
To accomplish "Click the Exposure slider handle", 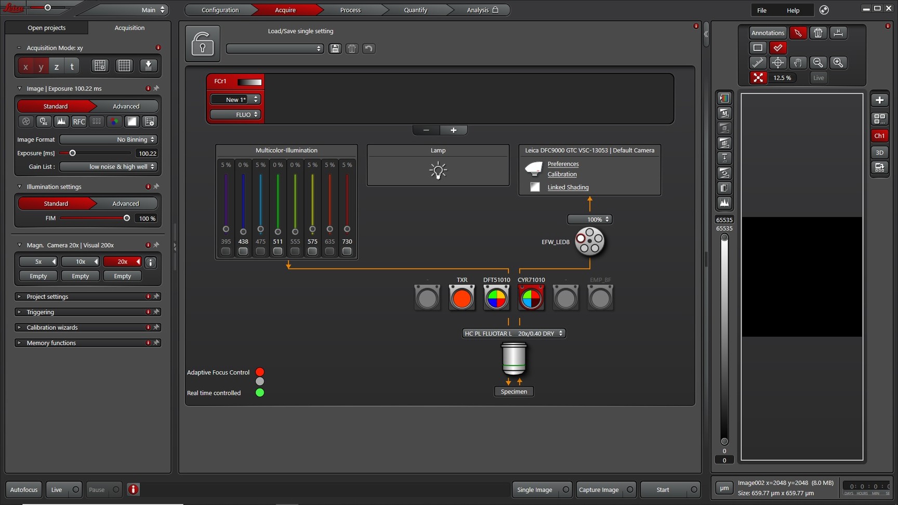I will pyautogui.click(x=73, y=153).
